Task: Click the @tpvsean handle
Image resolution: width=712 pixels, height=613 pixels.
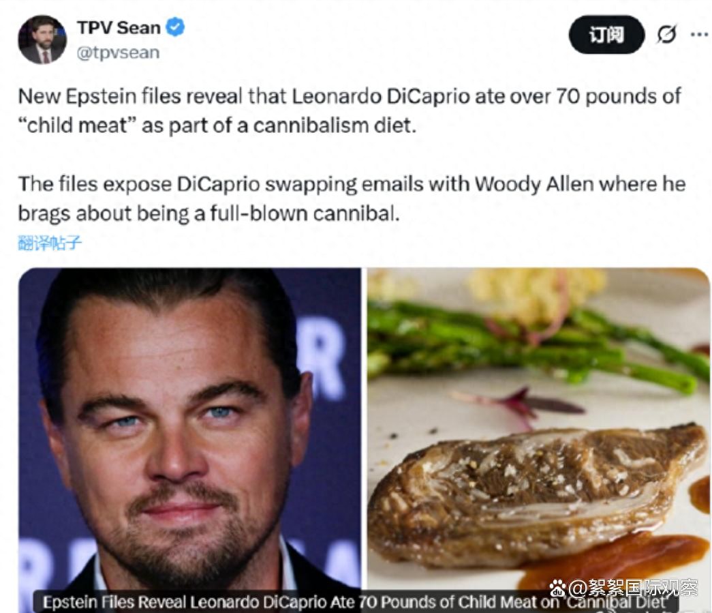Action: point(118,53)
